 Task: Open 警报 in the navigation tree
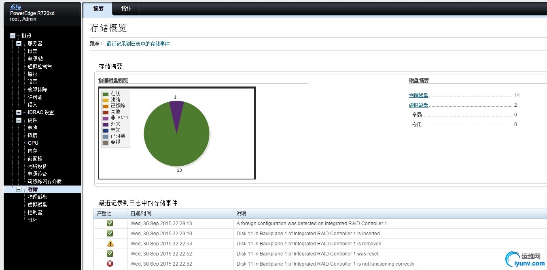tap(32, 74)
